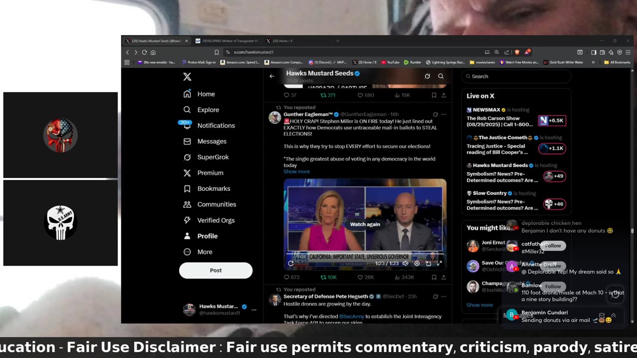This screenshot has width=637, height=358.
Task: Ask Grok about Gunther Eagleman post
Action: (435, 114)
